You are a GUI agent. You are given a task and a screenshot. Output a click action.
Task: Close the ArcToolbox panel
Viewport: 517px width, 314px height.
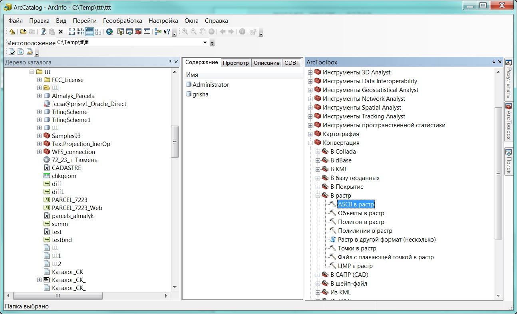pos(499,62)
